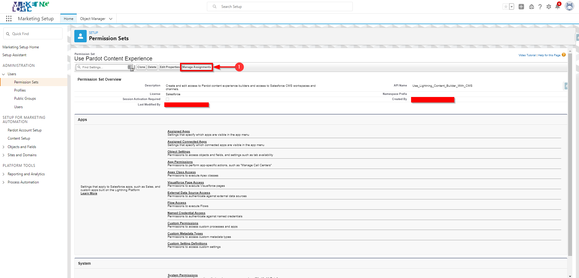Viewport: 579px width, 278px height.
Task: Expand the Reporting and Analytics section
Action: point(4,174)
